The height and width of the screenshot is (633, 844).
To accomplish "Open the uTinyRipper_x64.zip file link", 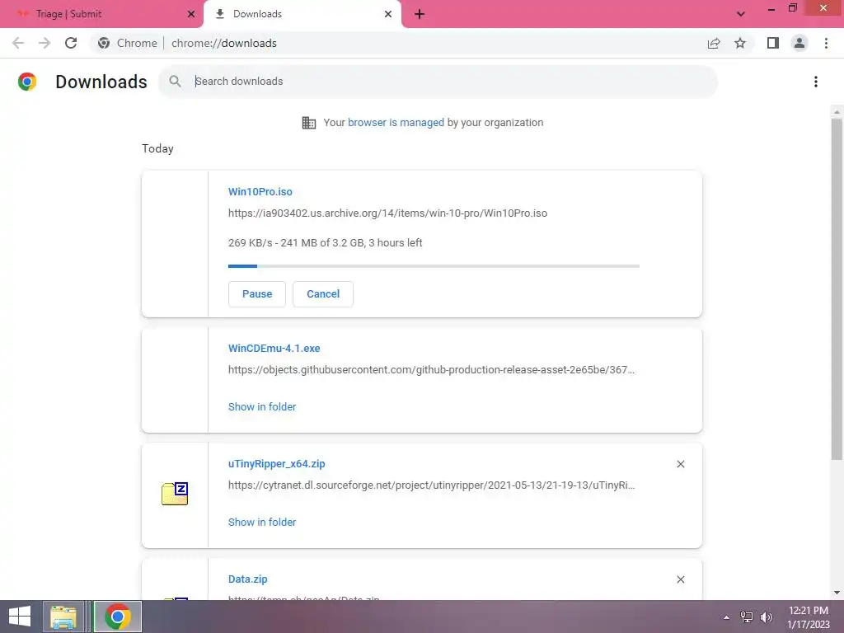I will coord(277,463).
